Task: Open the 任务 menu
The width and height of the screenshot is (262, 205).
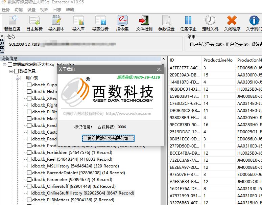Action: pos(6,10)
